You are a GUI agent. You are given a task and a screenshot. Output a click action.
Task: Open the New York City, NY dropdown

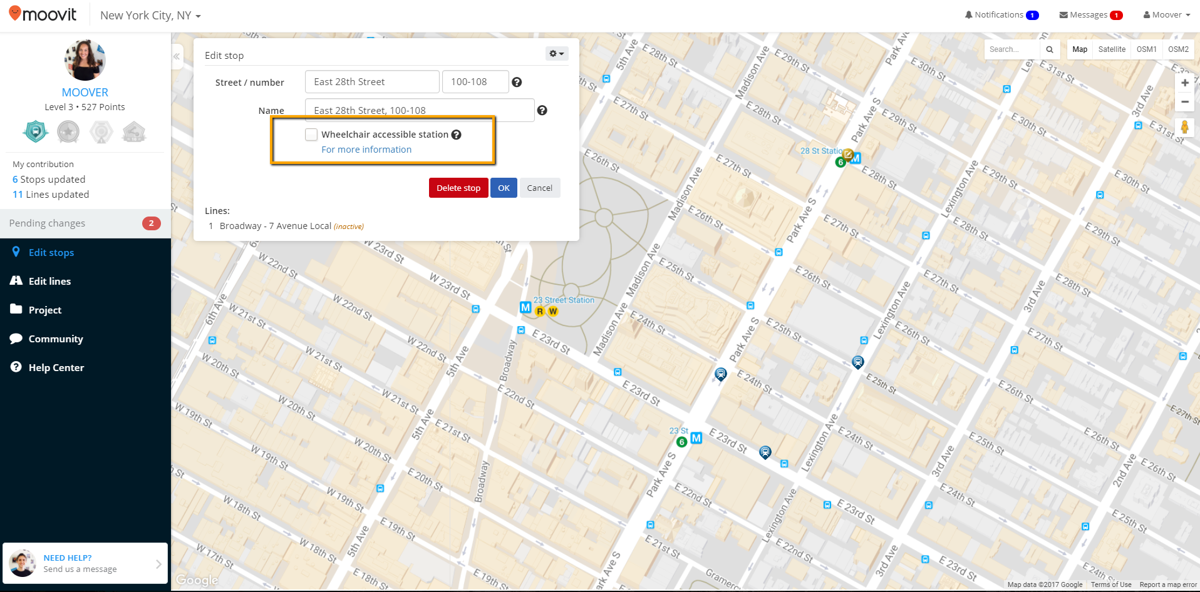point(150,16)
